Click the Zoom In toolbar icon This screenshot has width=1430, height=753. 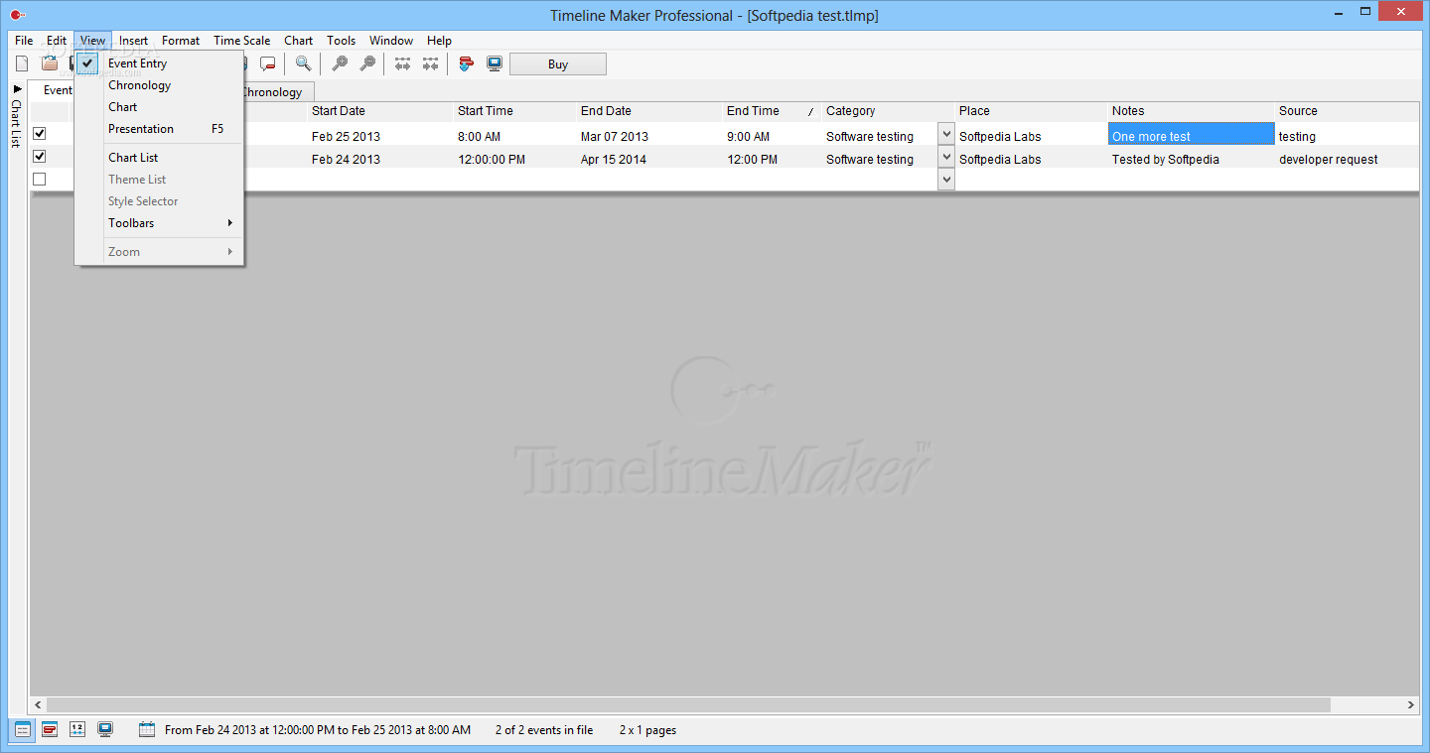click(x=340, y=63)
